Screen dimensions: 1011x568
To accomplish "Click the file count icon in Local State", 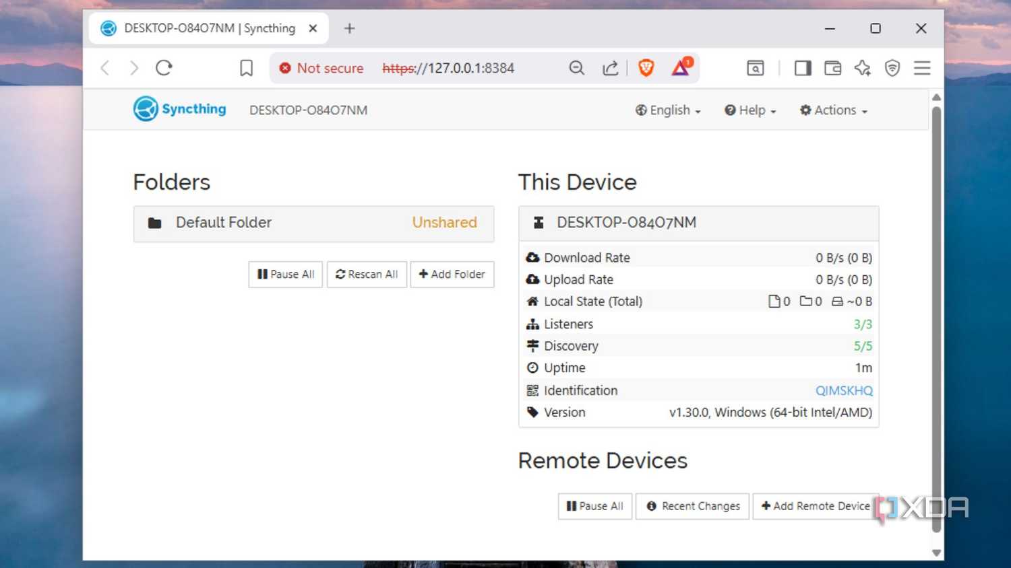I will [774, 301].
